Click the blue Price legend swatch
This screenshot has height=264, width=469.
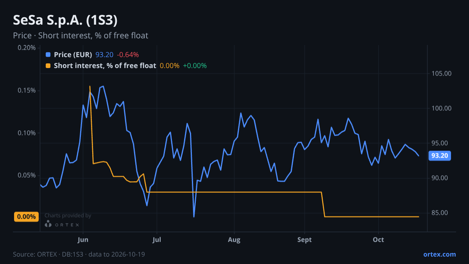[48, 55]
